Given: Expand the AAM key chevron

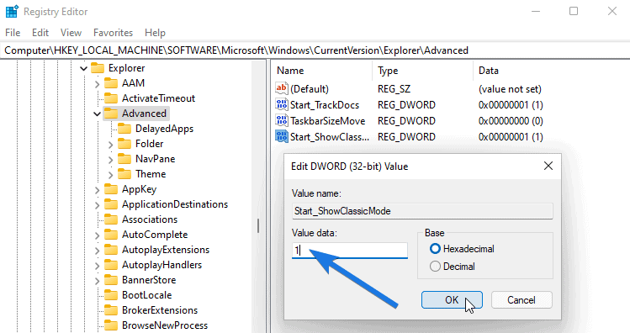Looking at the screenshot, I should [x=98, y=84].
